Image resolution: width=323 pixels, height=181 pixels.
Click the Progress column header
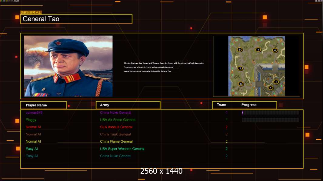(249, 105)
